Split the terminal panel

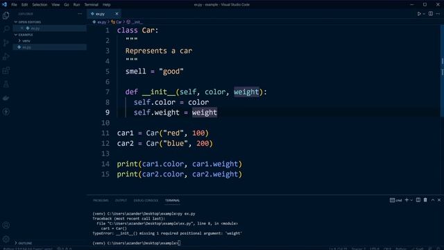coord(418,200)
